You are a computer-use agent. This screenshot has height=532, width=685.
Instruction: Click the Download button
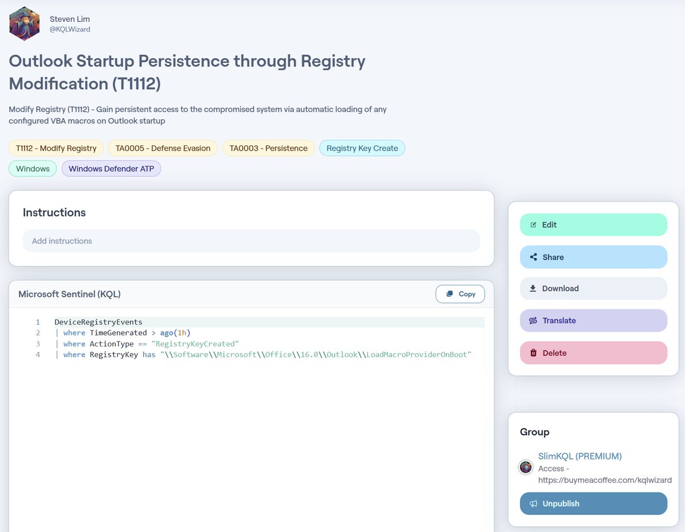click(x=594, y=288)
